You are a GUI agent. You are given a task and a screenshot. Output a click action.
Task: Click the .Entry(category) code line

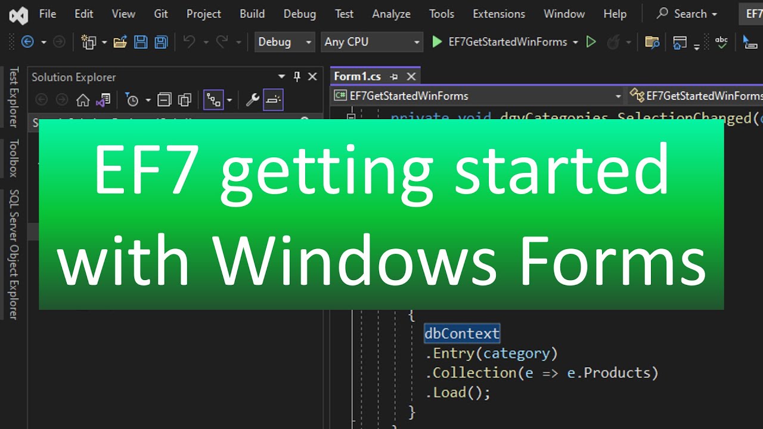pyautogui.click(x=491, y=353)
